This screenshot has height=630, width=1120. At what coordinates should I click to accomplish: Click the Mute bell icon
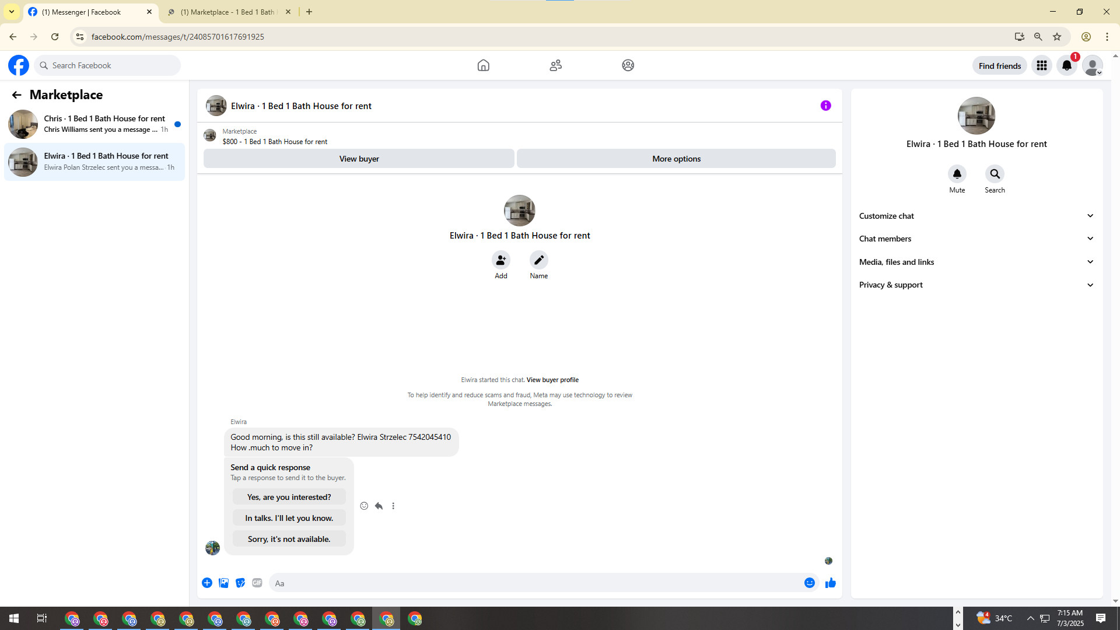957,174
